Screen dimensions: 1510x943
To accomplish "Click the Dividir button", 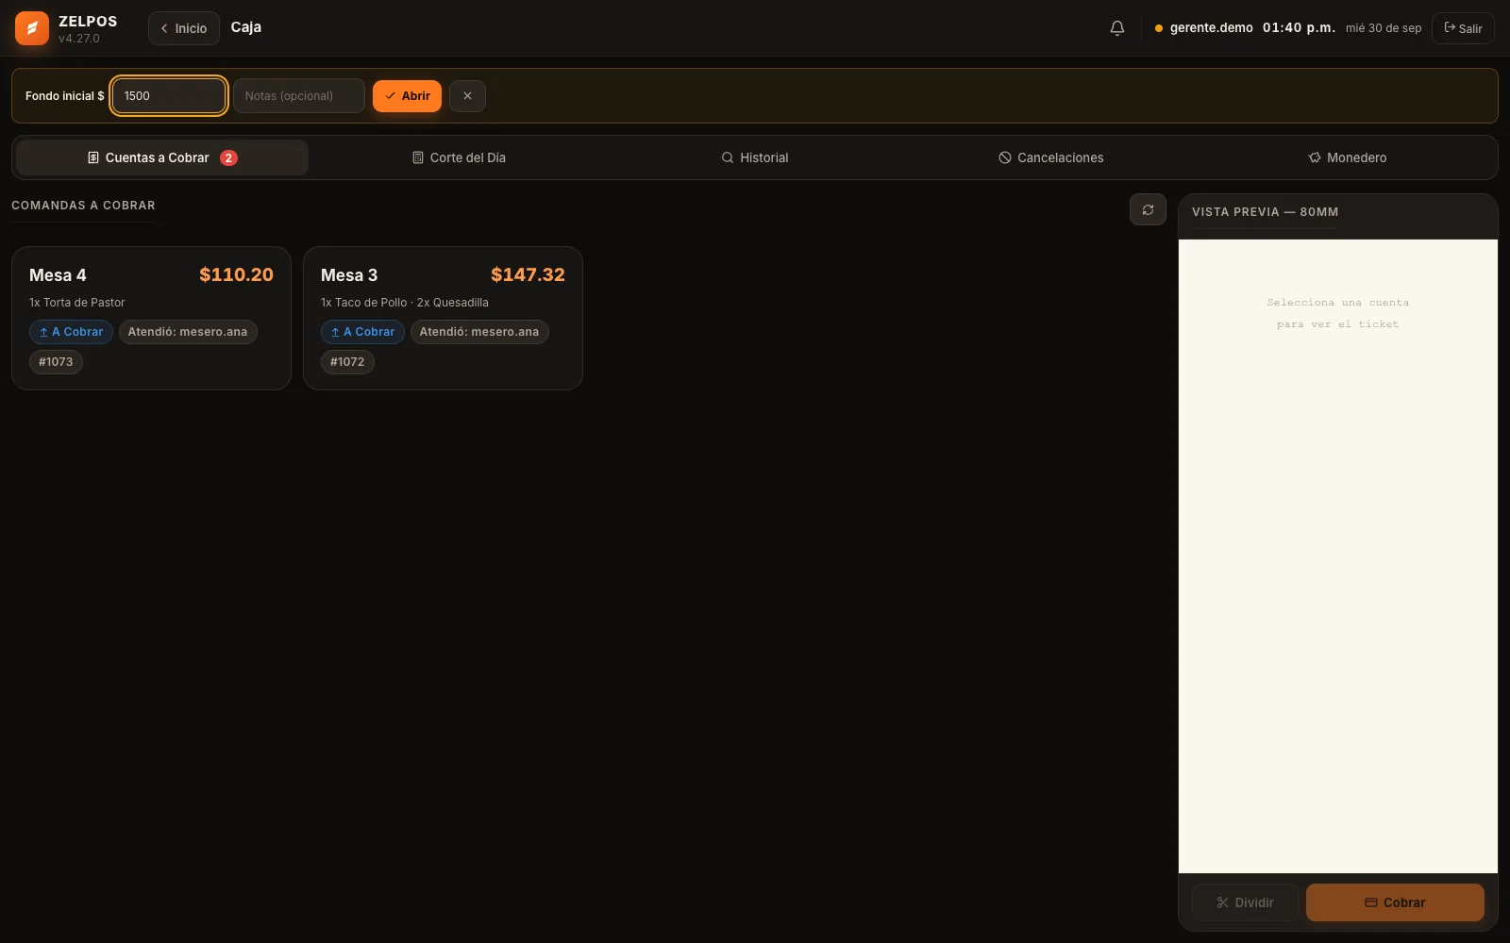I will click(1245, 902).
